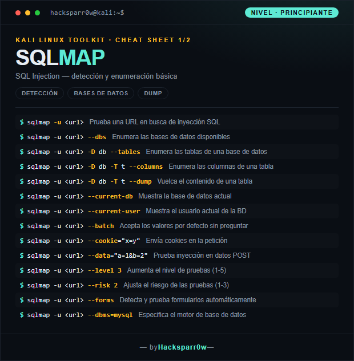Click the --dump command row

tap(177, 181)
